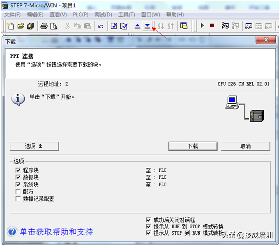Save project with the floppy disk icon
Screen dimensions: 279x245
(x=30, y=26)
